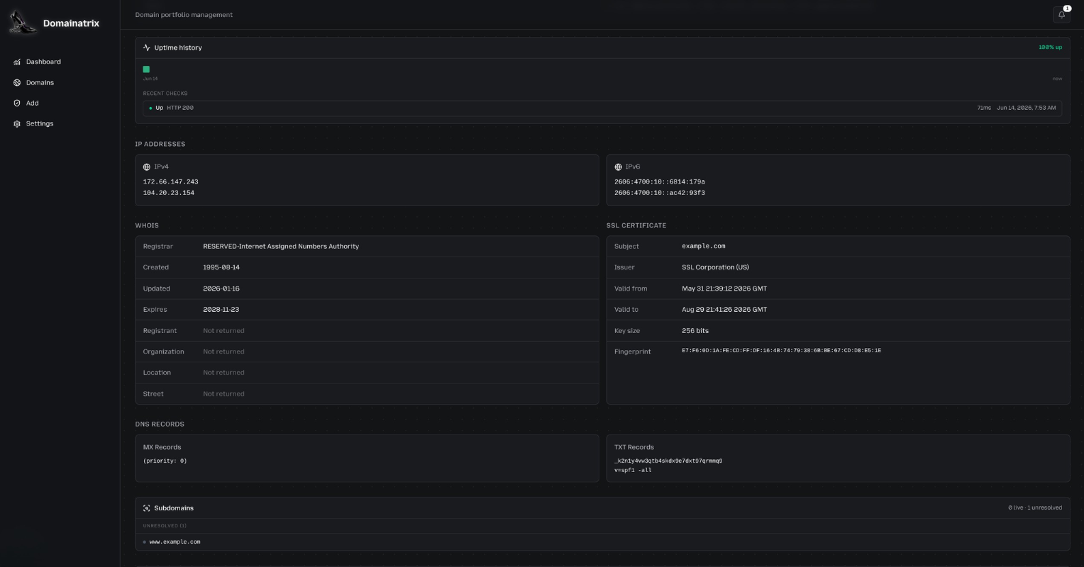1084x567 pixels.
Task: Click the TXT record v=spf1 -all
Action: 633,470
